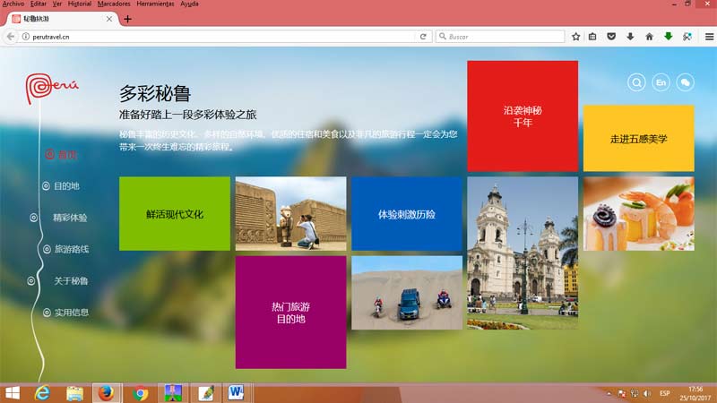717x403 pixels.
Task: Open the seafood dish photo tile
Action: tap(639, 214)
